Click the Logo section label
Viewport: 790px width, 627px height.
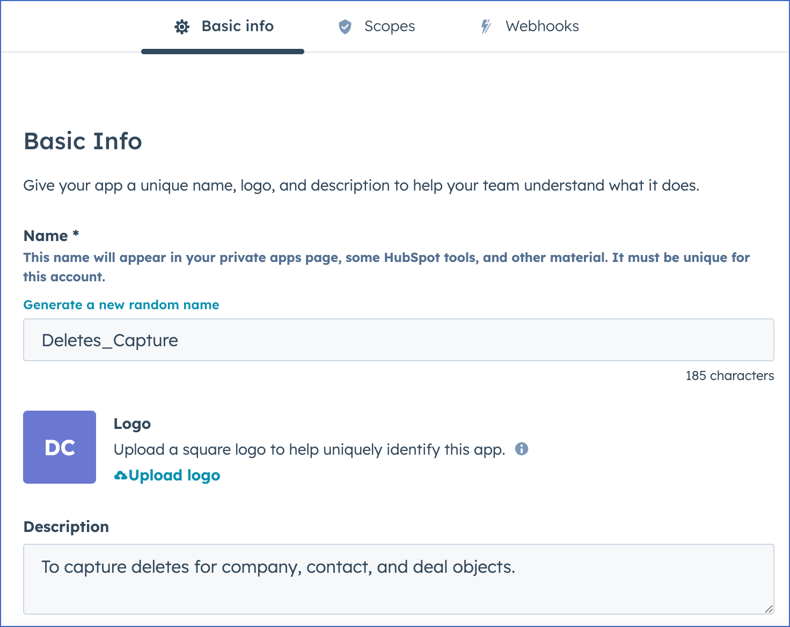coord(132,424)
